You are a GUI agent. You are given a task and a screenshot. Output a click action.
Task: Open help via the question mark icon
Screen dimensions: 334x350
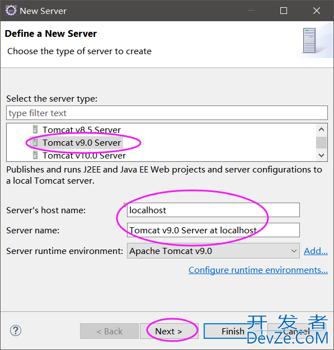pos(16,330)
